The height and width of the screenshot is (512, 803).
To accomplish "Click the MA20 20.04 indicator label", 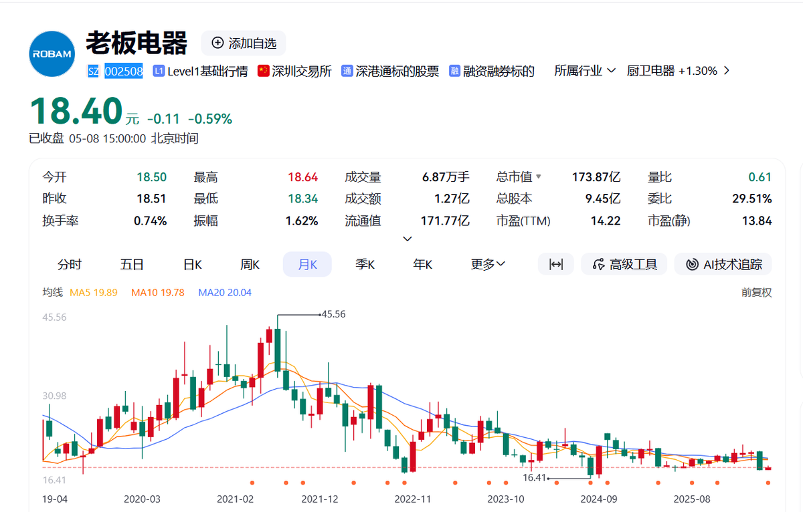I will tap(225, 293).
